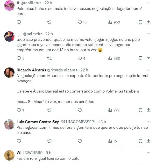Open the @ricardo_alcaras profile handle
Image resolution: width=155 pixels, height=165 pixels.
tap(62, 70)
